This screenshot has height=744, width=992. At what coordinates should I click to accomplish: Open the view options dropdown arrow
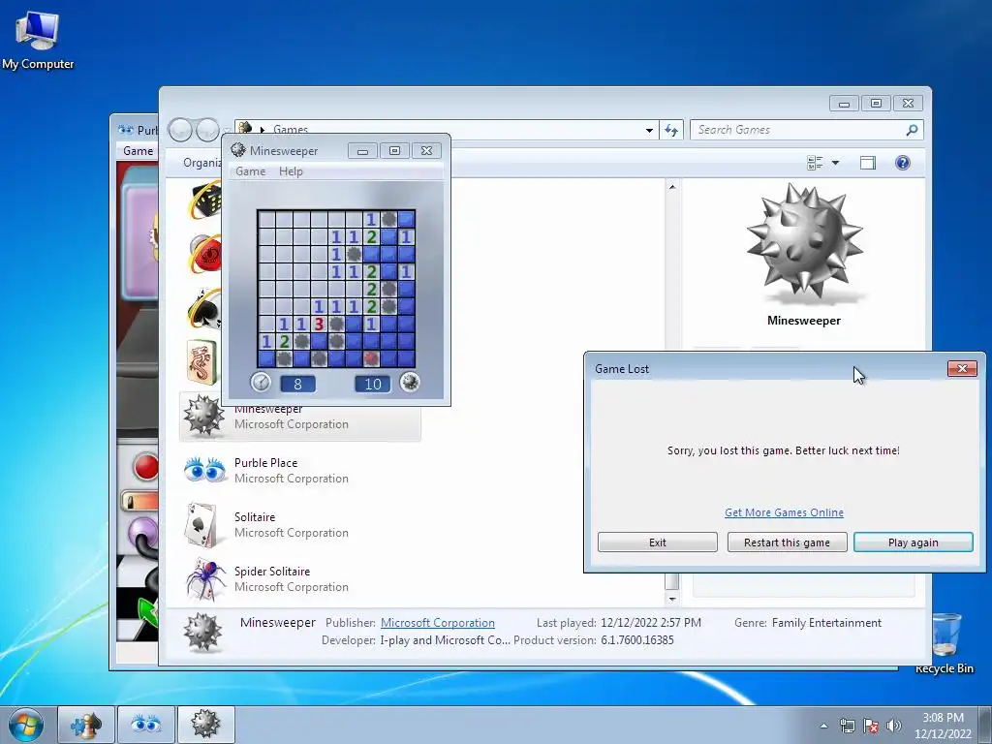(x=835, y=163)
